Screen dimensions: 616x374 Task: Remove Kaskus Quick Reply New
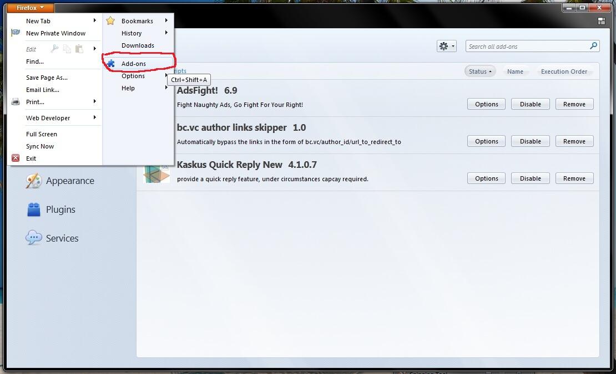click(574, 178)
